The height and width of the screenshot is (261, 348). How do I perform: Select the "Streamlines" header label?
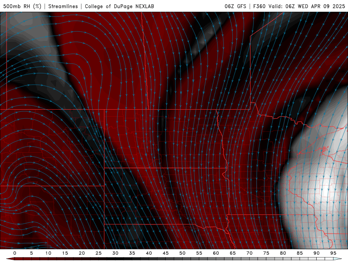coord(63,6)
